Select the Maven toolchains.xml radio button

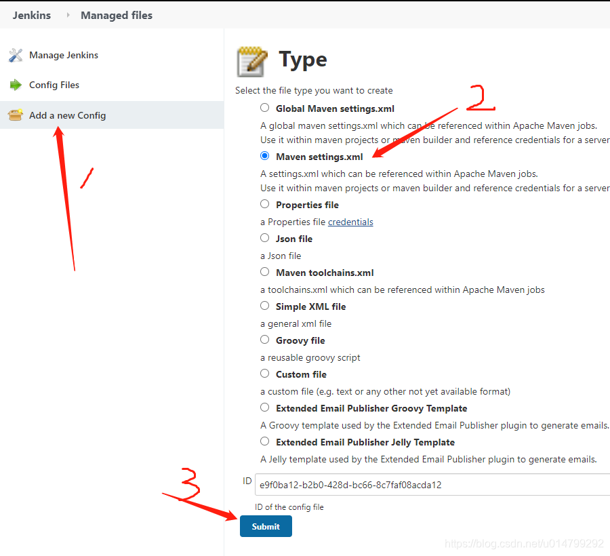[x=264, y=272]
